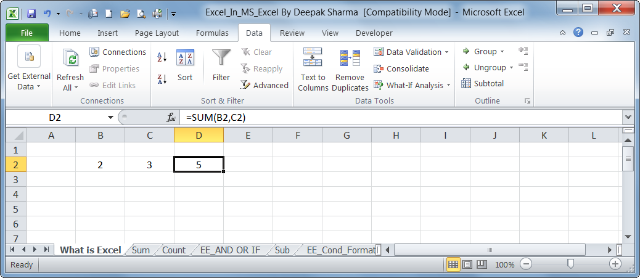Expand the Ungroup dropdown arrow
This screenshot has width=640, height=278.
tap(511, 68)
